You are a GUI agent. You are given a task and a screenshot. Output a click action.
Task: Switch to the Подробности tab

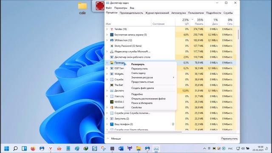[x=213, y=13]
